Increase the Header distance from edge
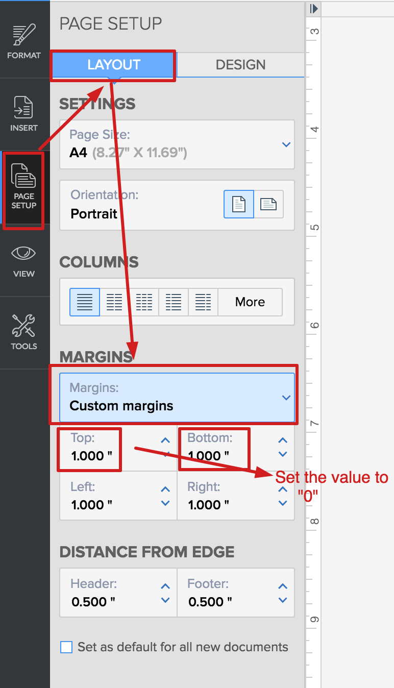This screenshot has width=394, height=688. coord(165,586)
